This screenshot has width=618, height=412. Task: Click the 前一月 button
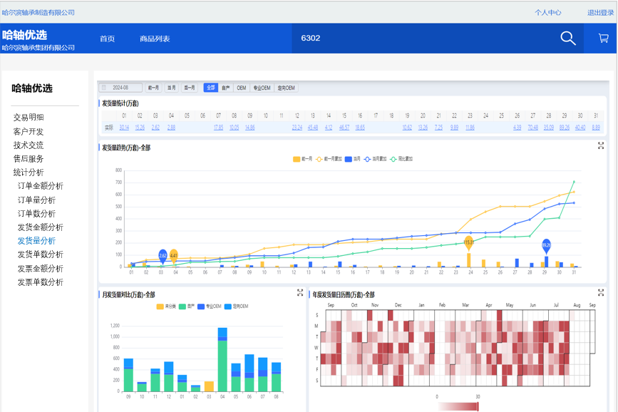(x=153, y=88)
